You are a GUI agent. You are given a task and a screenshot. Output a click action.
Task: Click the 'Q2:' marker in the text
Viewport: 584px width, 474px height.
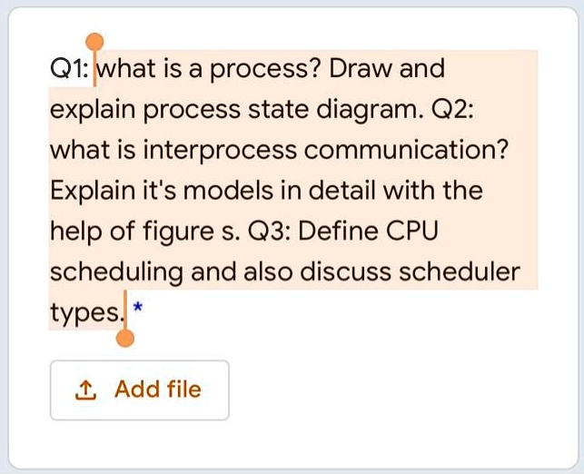coord(453,110)
